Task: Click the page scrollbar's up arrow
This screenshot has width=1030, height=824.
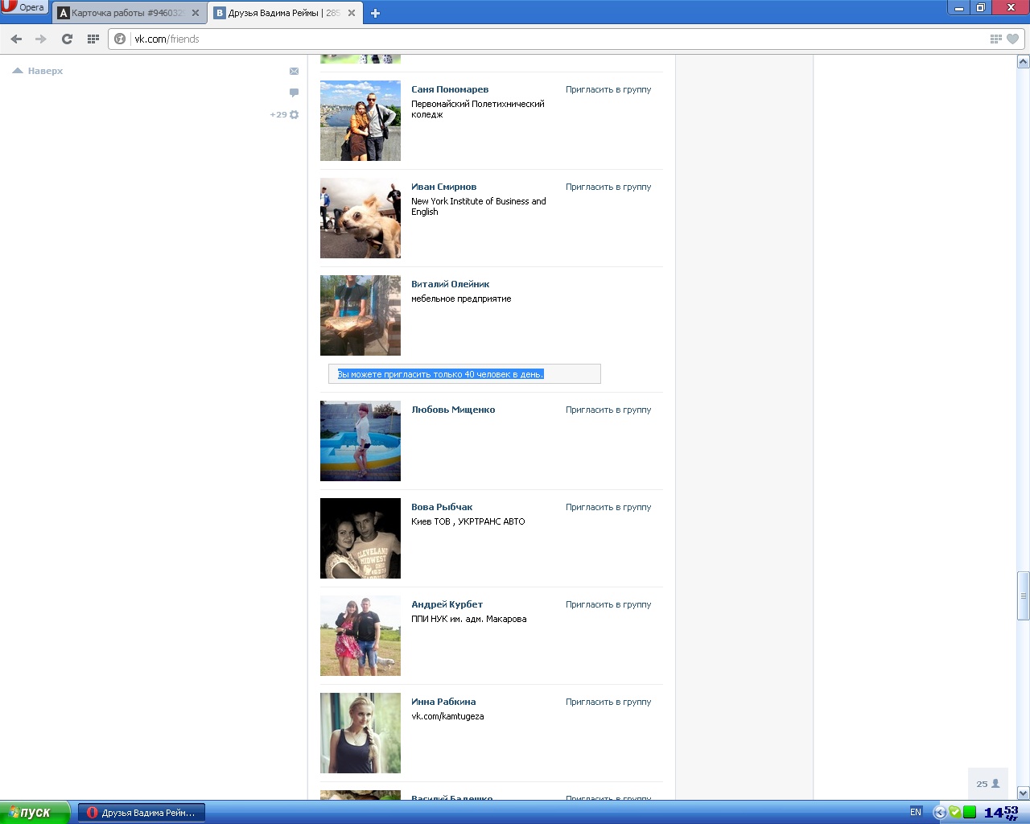Action: (1024, 61)
